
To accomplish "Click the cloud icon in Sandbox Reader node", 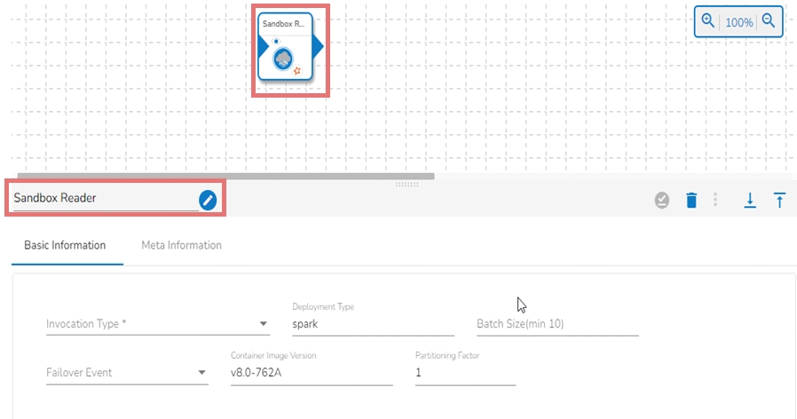I will [x=283, y=59].
